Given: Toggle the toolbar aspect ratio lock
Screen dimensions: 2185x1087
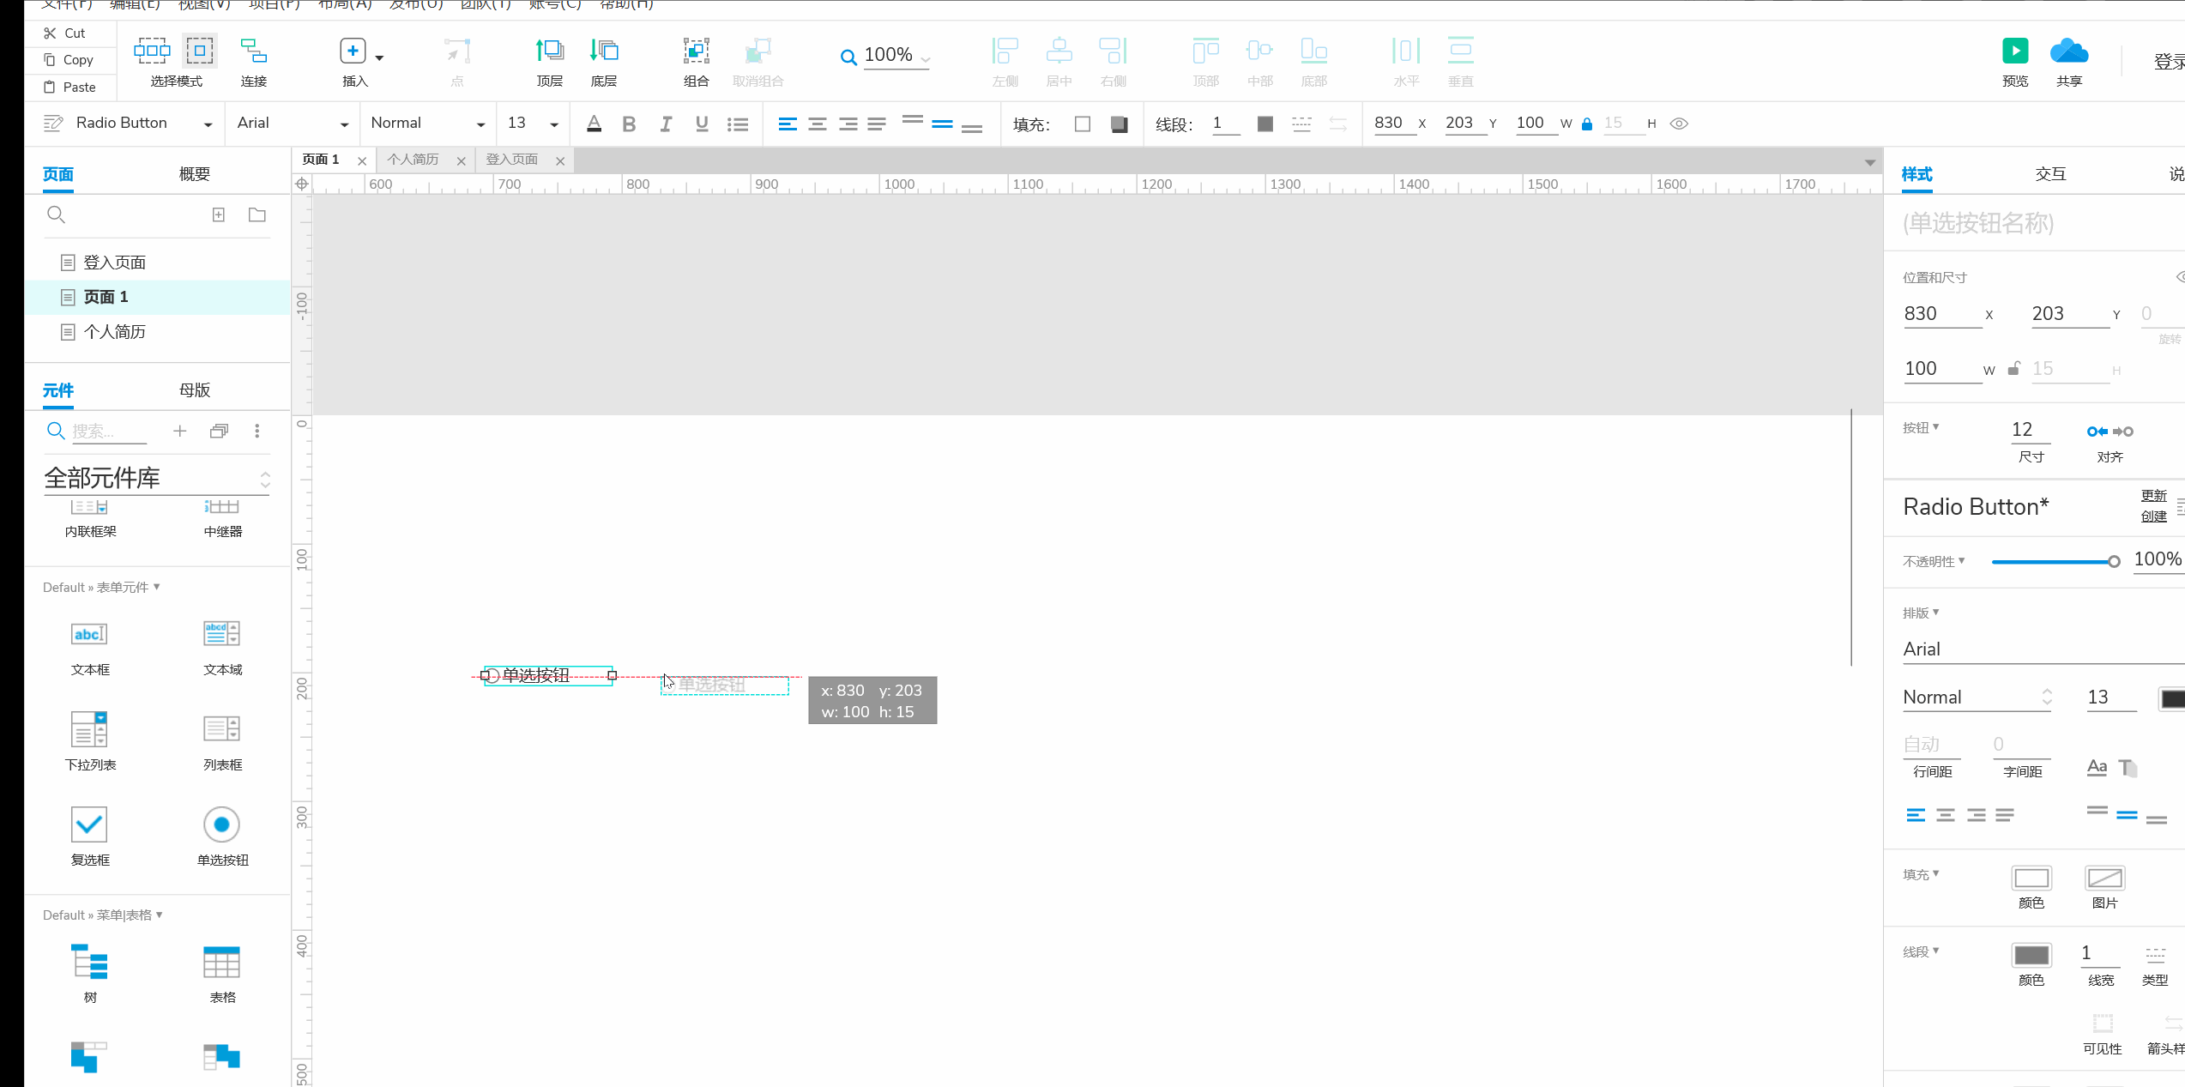Looking at the screenshot, I should coord(1587,124).
